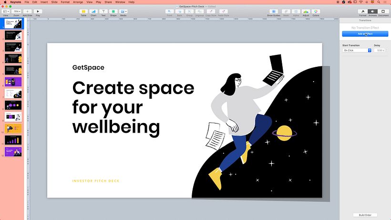This screenshot has height=220, width=391.
Task: Open the Media dropdown in the toolbar
Action: (123, 11)
